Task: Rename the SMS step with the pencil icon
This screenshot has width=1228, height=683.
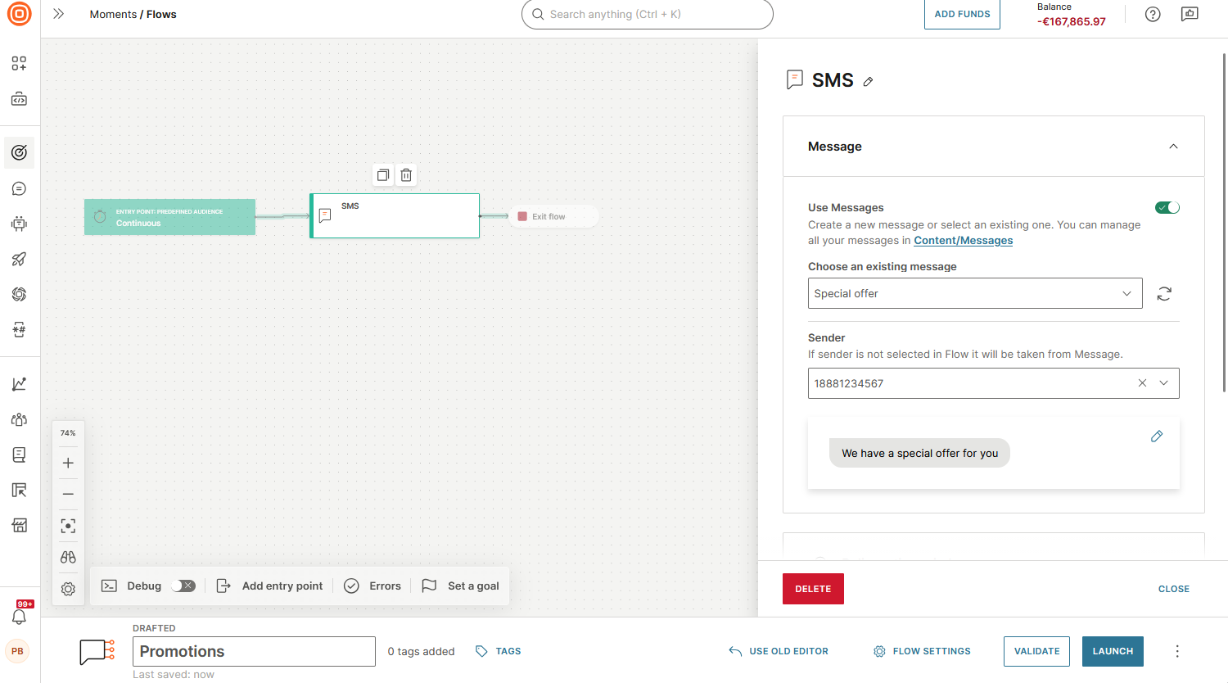Action: (x=868, y=81)
